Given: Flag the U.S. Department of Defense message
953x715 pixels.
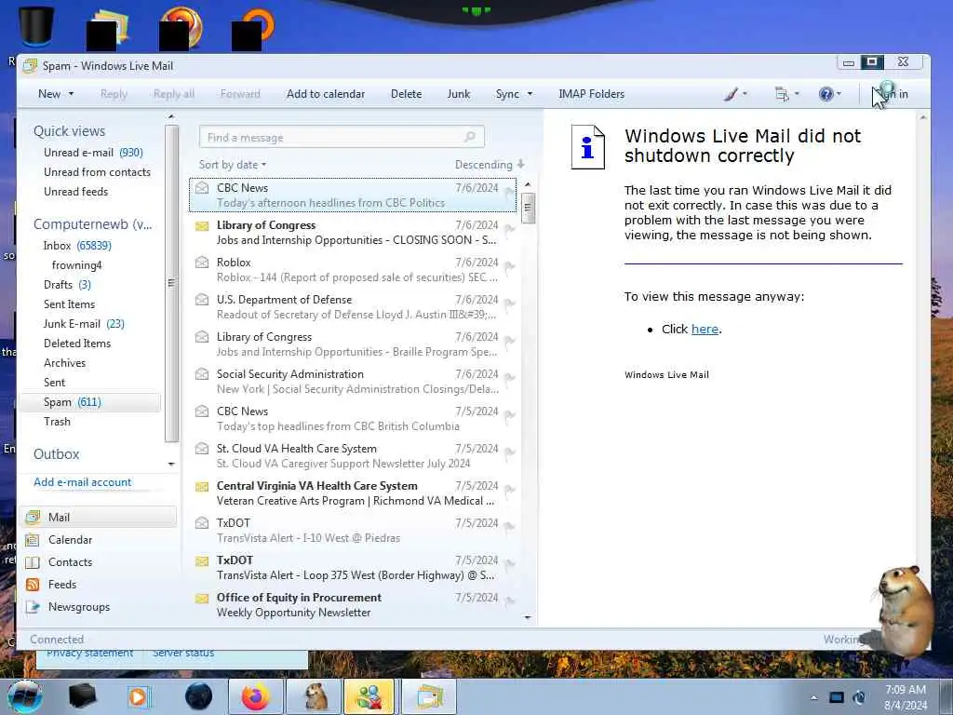Looking at the screenshot, I should click(x=509, y=304).
